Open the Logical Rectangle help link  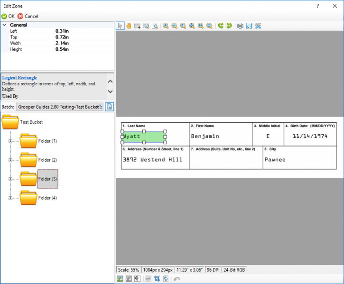pyautogui.click(x=19, y=78)
